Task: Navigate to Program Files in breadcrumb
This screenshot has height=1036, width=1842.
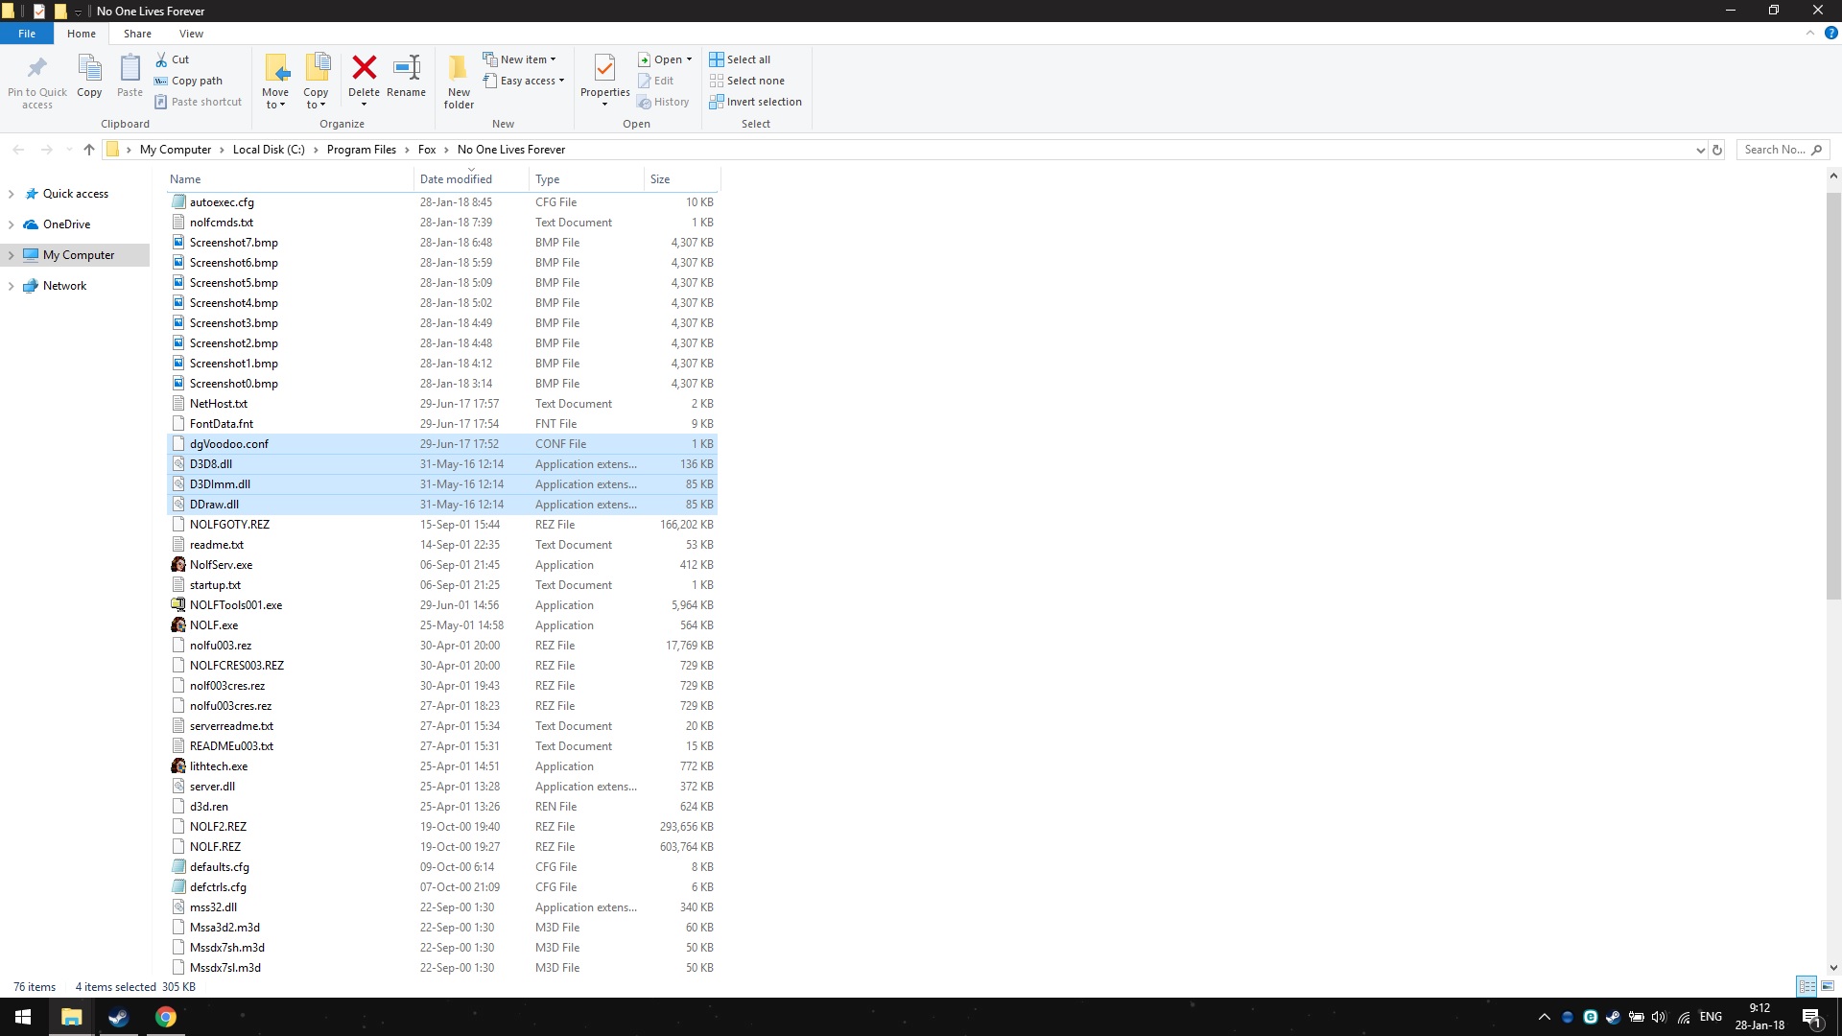Action: 362,150
